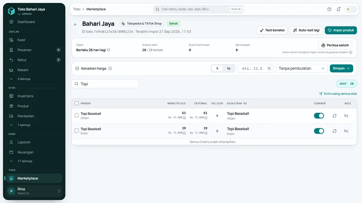Focus the global search field
The height and width of the screenshot is (203, 362).
(198, 9)
